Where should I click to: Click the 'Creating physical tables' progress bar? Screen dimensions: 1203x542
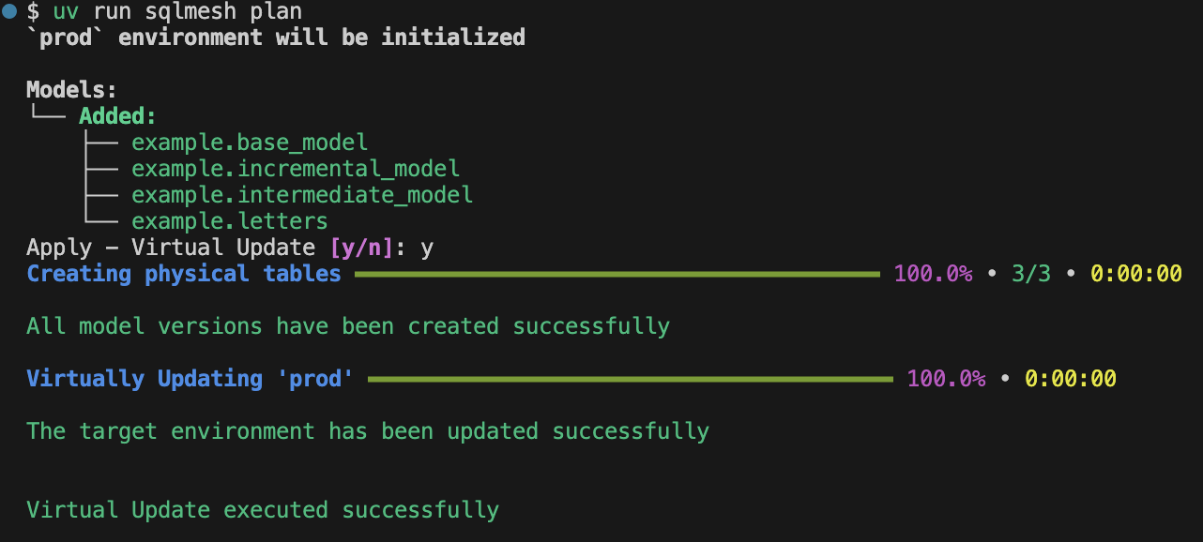pos(617,274)
